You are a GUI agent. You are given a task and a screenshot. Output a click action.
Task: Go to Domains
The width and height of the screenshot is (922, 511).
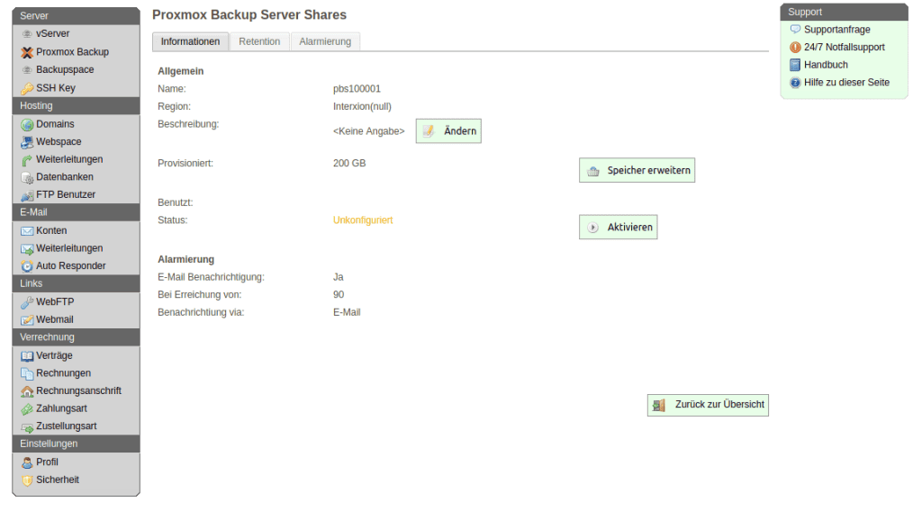55,124
